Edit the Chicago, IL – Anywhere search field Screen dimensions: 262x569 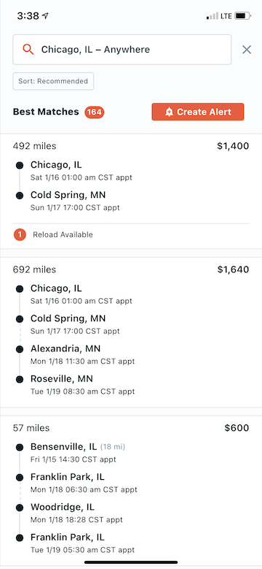coord(122,50)
